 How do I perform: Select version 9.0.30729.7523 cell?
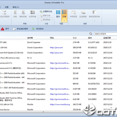[x=94, y=84]
